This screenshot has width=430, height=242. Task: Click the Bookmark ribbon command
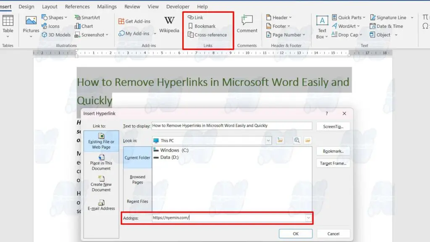click(x=202, y=26)
